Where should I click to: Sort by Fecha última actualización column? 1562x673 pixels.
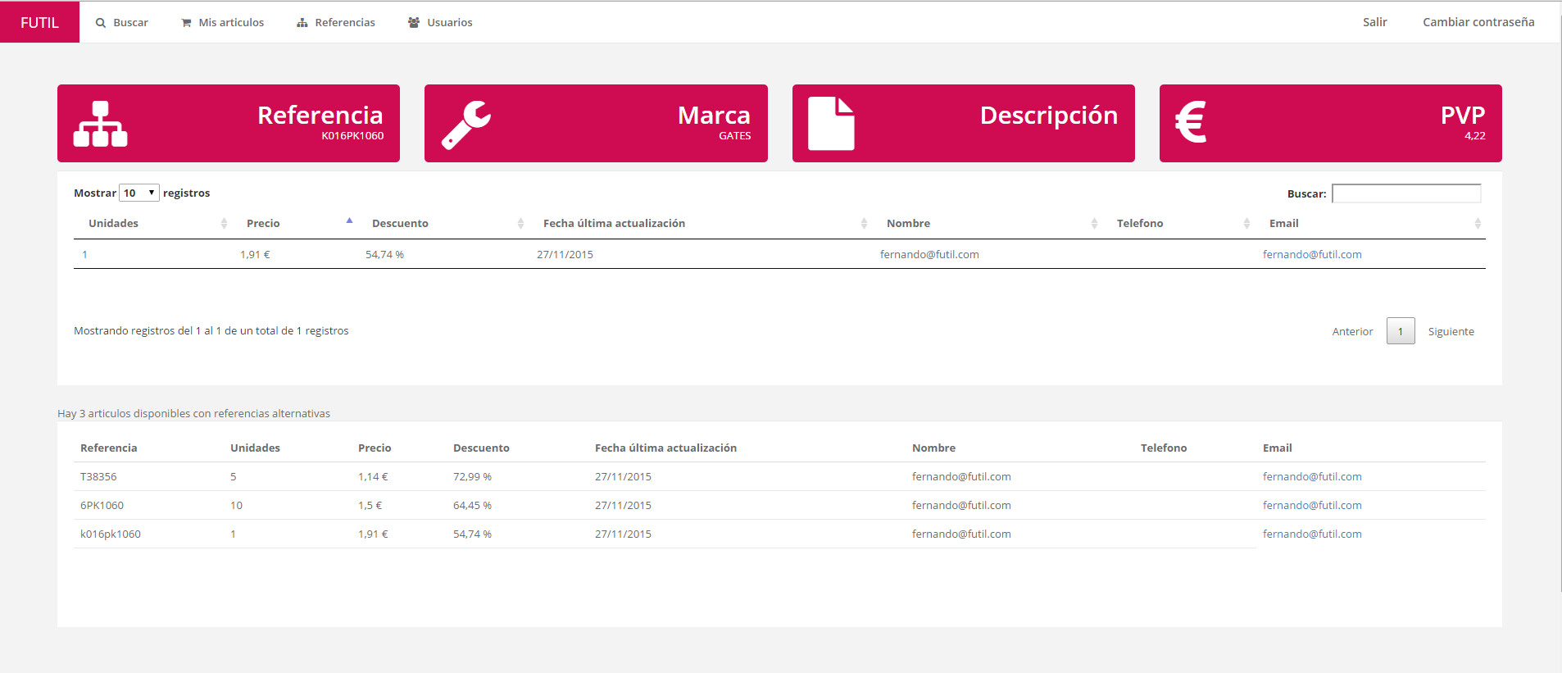tap(614, 224)
